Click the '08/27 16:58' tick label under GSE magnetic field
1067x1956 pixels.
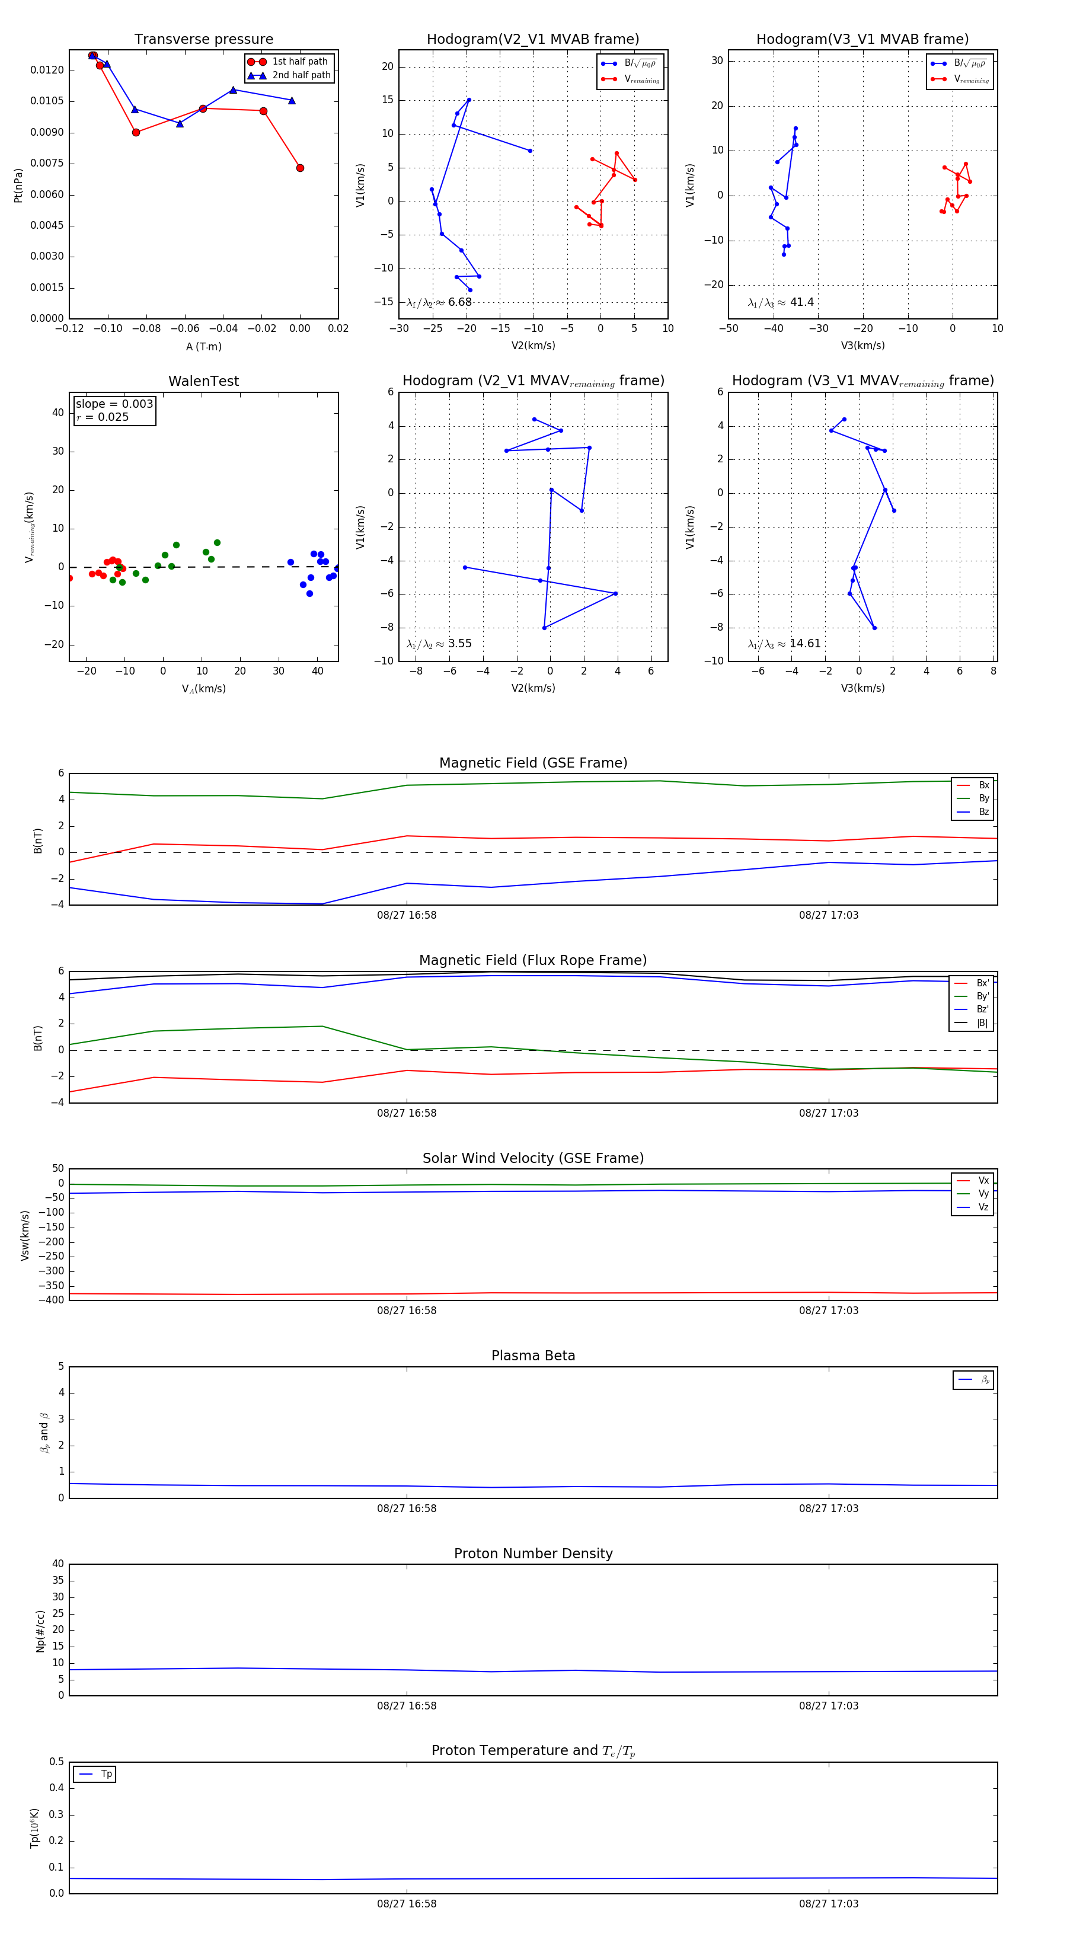pyautogui.click(x=406, y=916)
